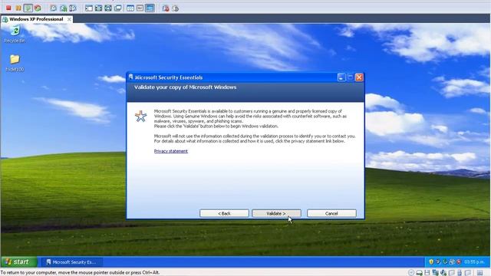This screenshot has height=276, width=491.
Task: Click the 'Validate your copy of Microsoft Windows' heading
Action: coord(185,87)
